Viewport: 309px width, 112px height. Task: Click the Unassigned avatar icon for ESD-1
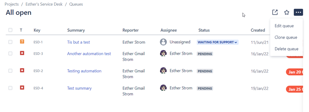[x=163, y=42]
